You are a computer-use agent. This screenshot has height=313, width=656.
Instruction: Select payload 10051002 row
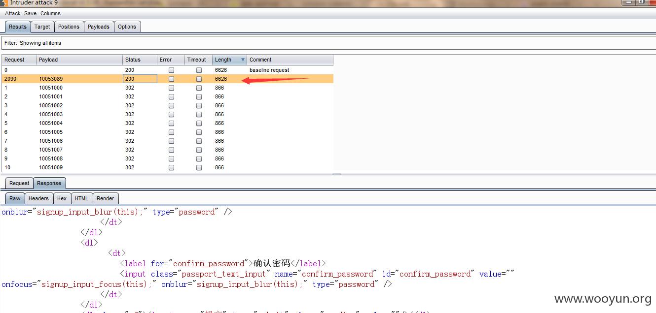click(x=167, y=105)
